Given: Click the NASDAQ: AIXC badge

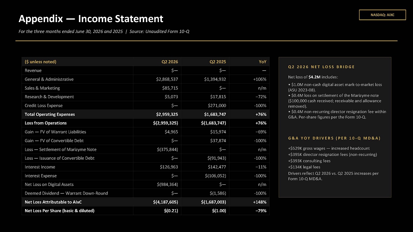Looking at the screenshot, I should 382,15.
